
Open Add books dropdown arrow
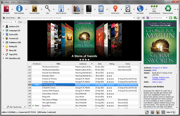pos(12,9)
